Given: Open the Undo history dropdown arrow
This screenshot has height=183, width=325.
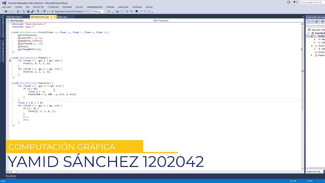Looking at the screenshot, I should 41,11.
